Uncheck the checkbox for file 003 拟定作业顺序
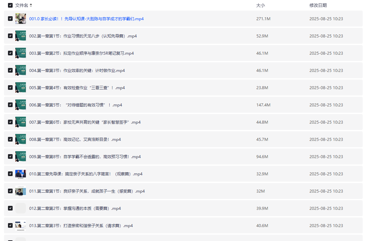 click(10, 53)
